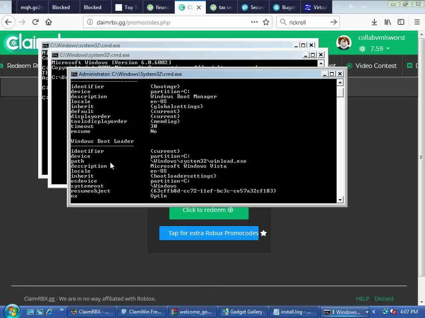Click the Robux coin icon beside 7.59
The width and height of the screenshot is (425, 318).
(362, 49)
